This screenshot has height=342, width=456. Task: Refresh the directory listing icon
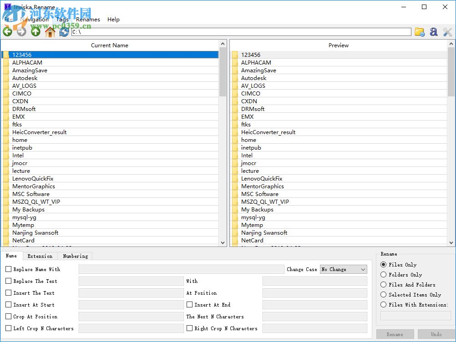tap(64, 32)
